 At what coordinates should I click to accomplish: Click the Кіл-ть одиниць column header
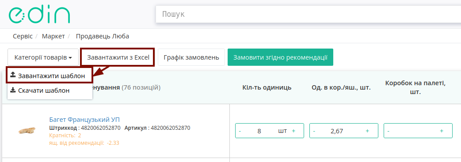click(267, 87)
